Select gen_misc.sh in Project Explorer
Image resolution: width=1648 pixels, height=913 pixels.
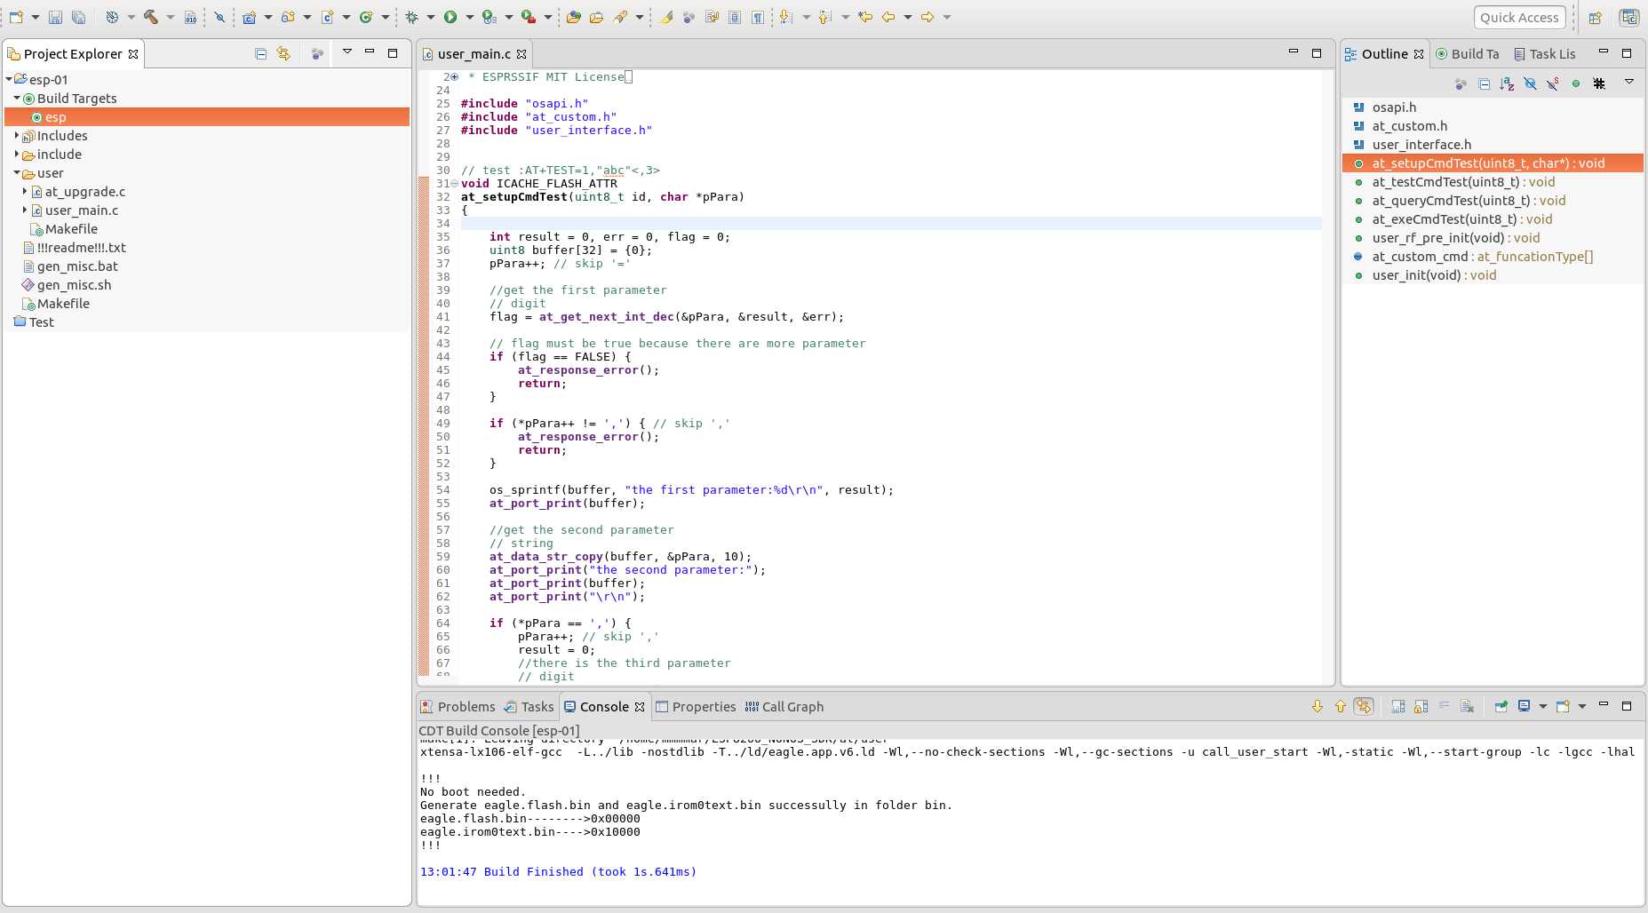[x=74, y=284]
